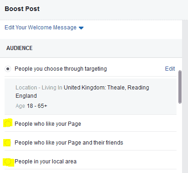Select the People you choose through targeting radio
188x173 pixels.
(x=8, y=69)
